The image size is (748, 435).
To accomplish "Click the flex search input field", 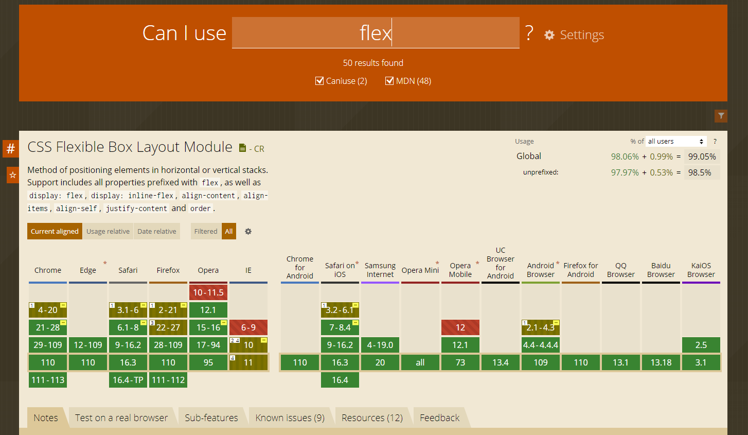I will click(376, 33).
